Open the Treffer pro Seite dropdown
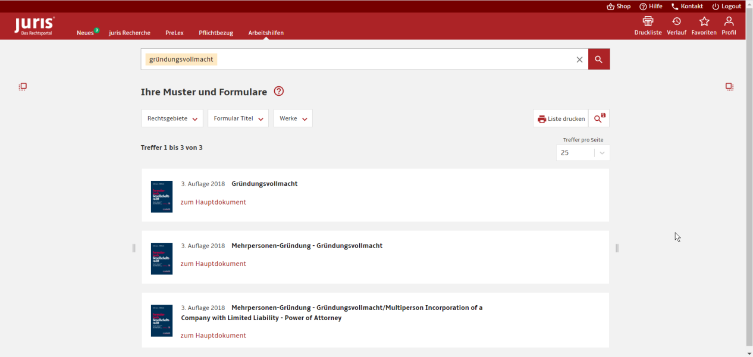 (x=582, y=153)
